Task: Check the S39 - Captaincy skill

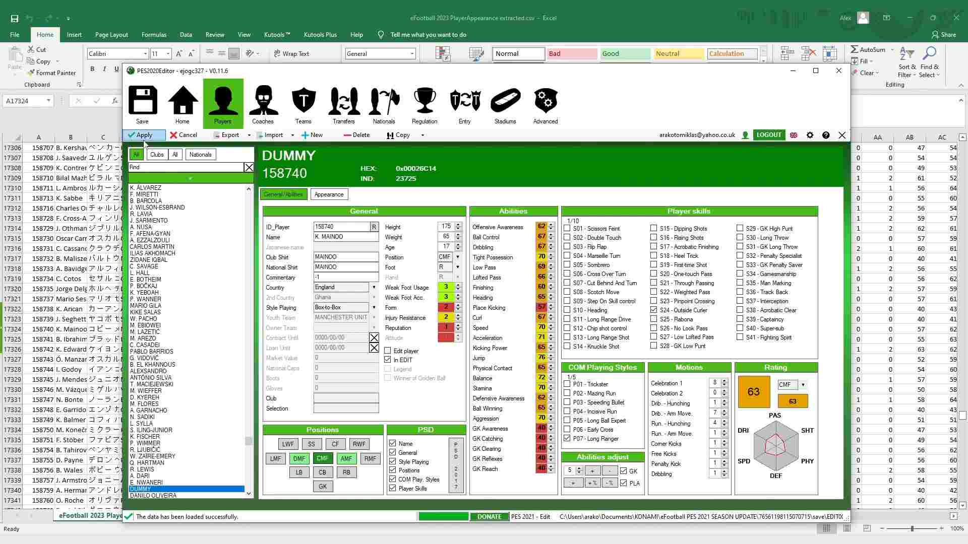Action: 740,319
